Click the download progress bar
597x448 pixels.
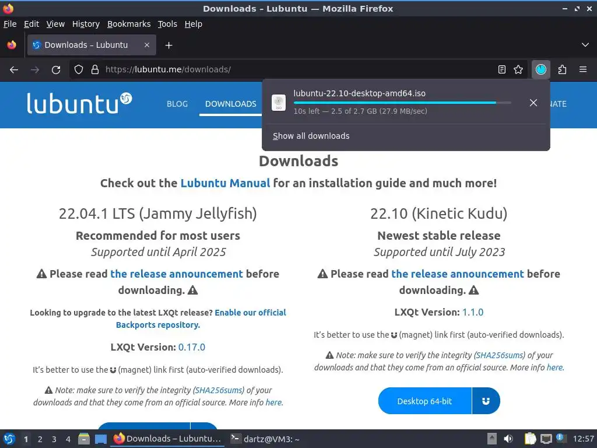coord(402,103)
